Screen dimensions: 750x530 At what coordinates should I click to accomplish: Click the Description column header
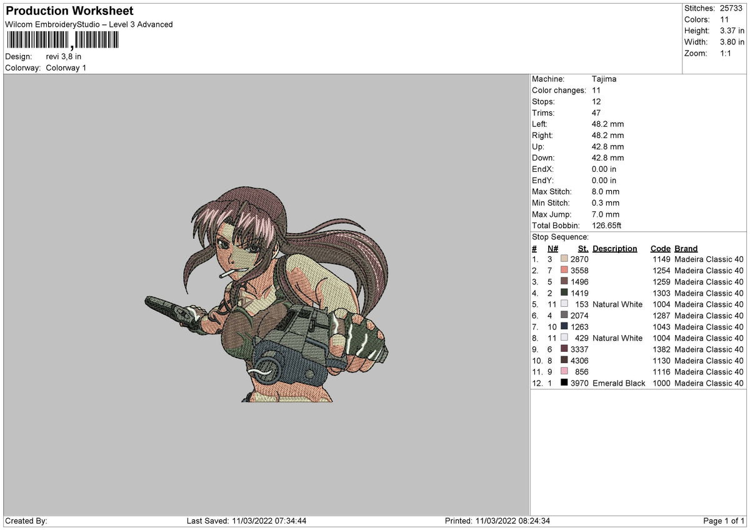(615, 248)
